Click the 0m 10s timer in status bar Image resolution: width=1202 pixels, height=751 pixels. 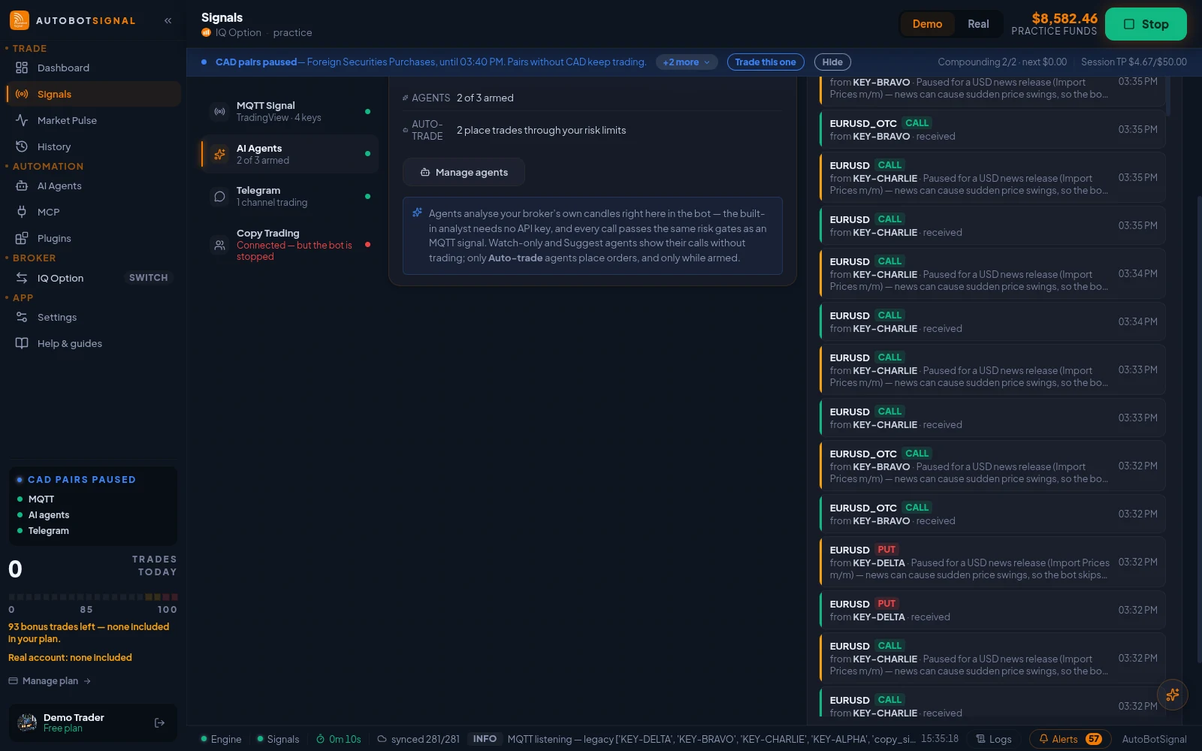click(339, 739)
